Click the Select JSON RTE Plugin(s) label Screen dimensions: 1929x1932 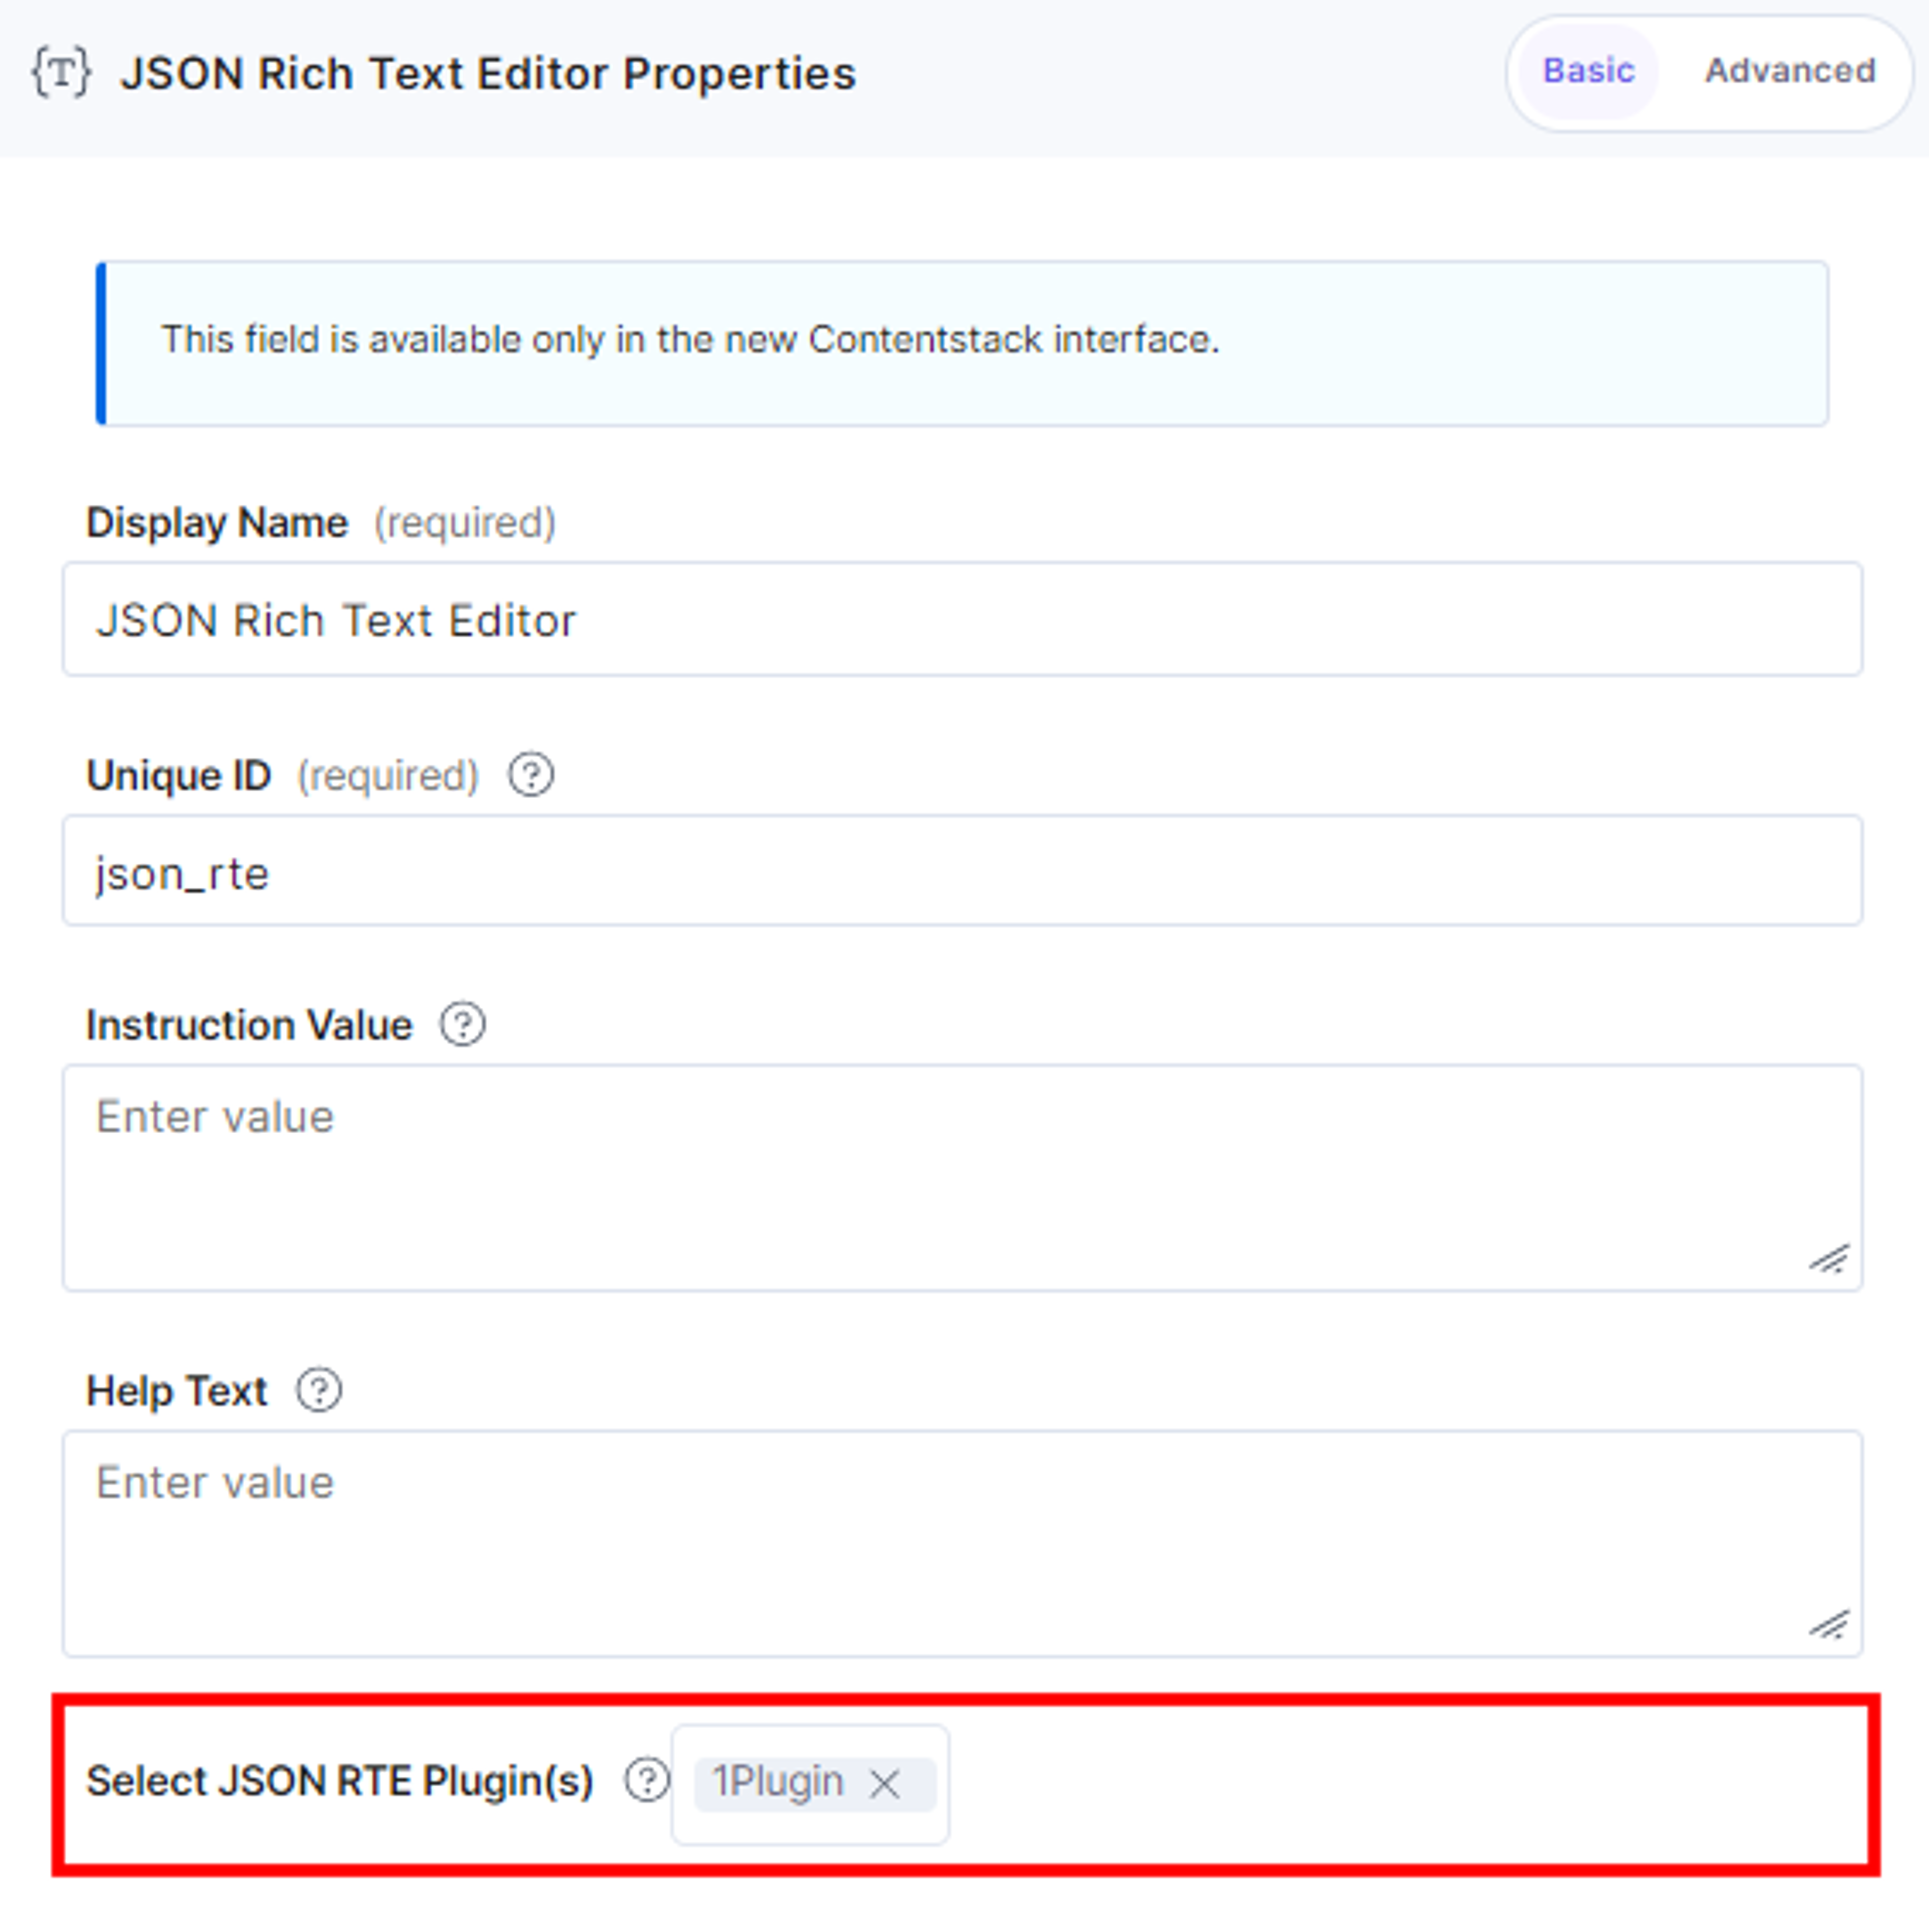(340, 1781)
